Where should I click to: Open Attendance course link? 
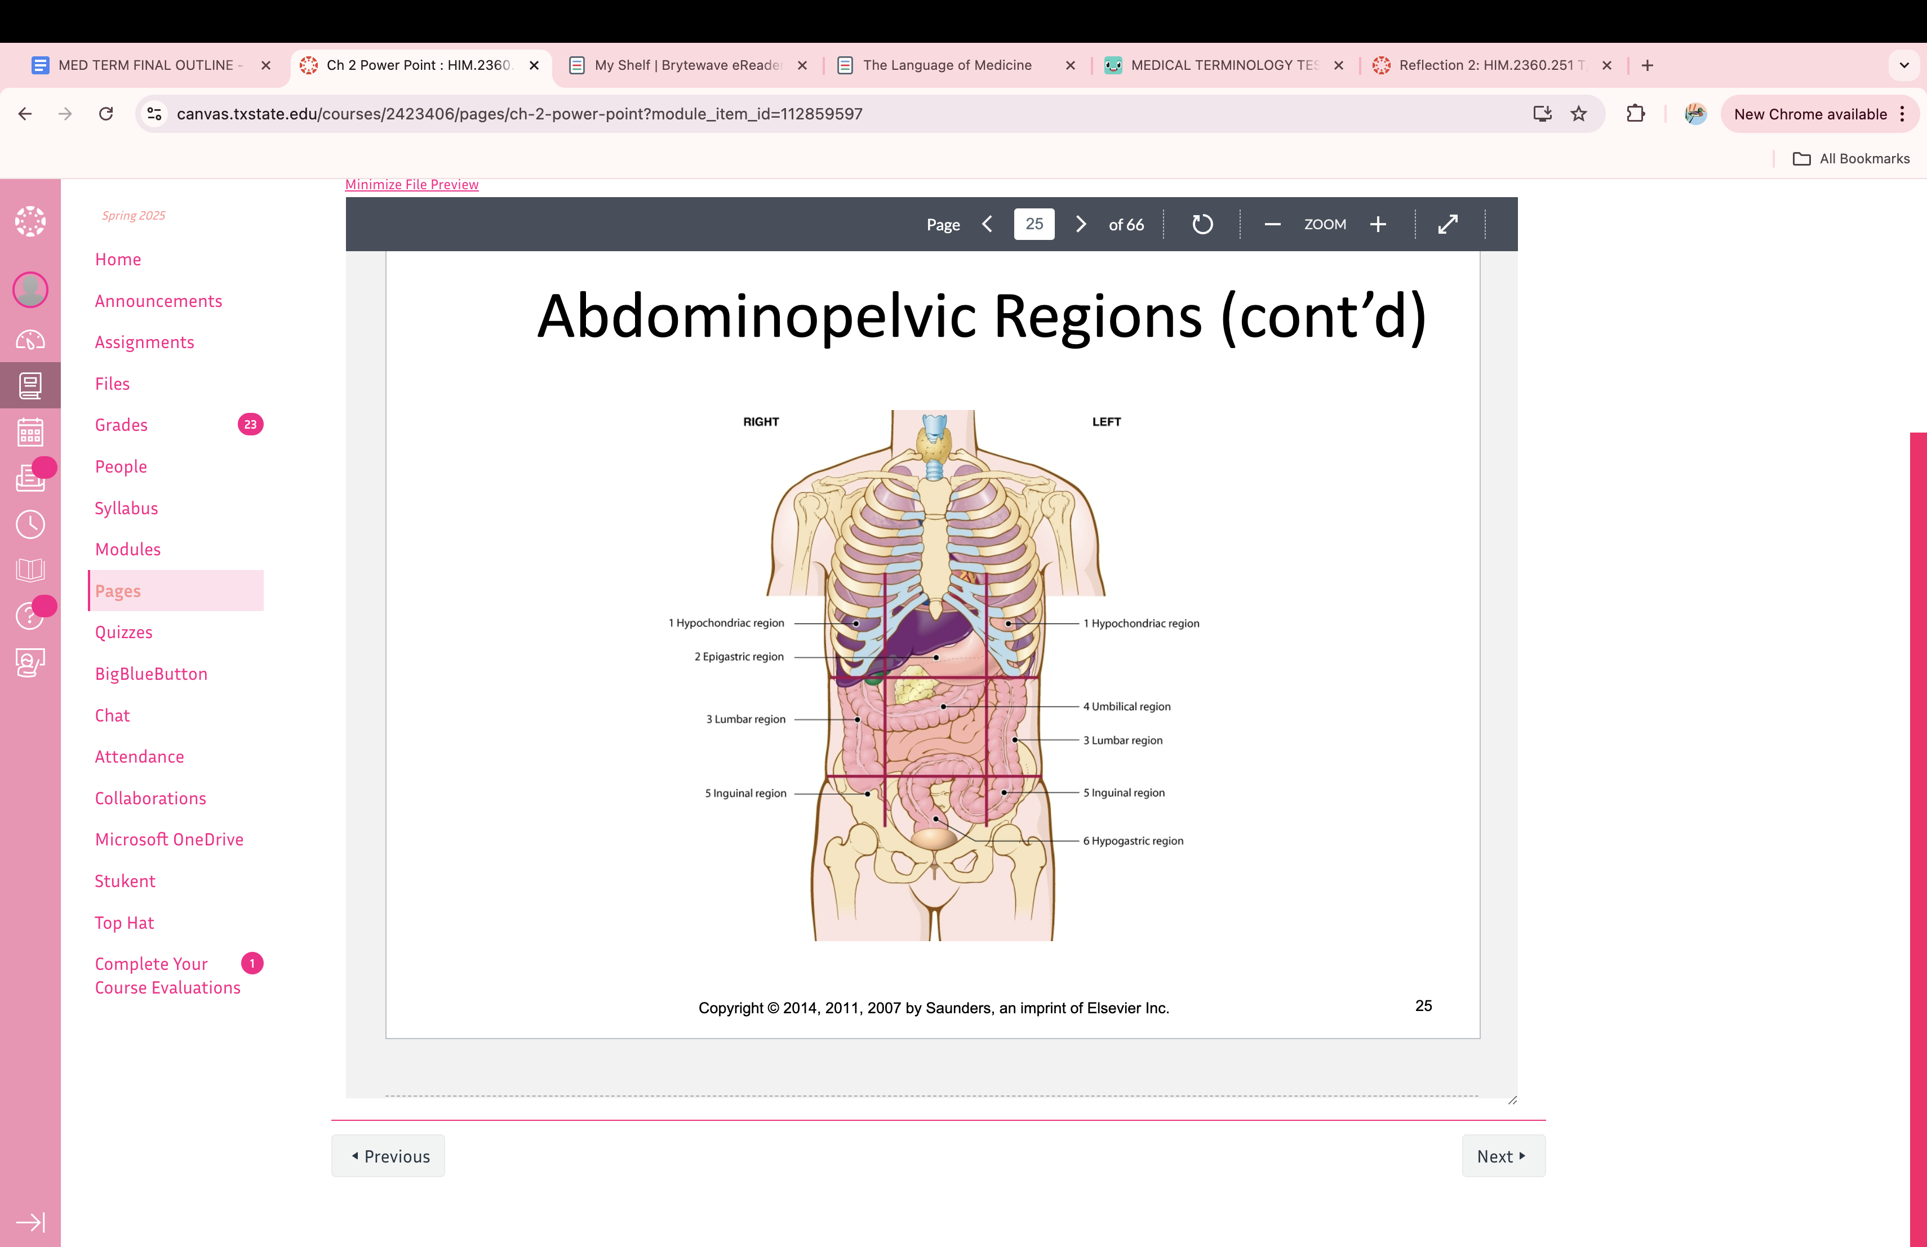click(139, 756)
